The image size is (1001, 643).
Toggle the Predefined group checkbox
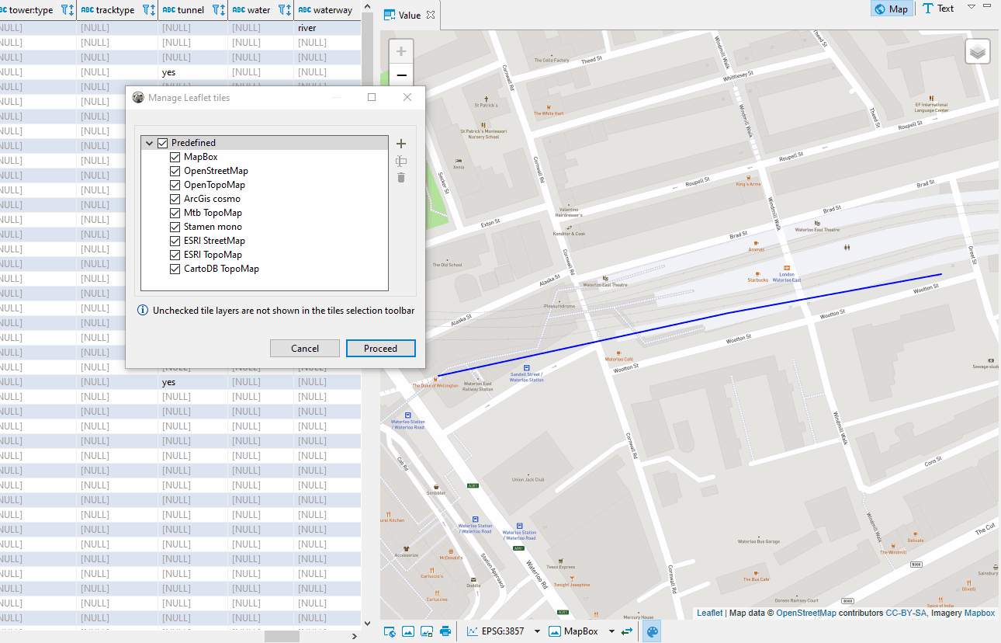163,143
